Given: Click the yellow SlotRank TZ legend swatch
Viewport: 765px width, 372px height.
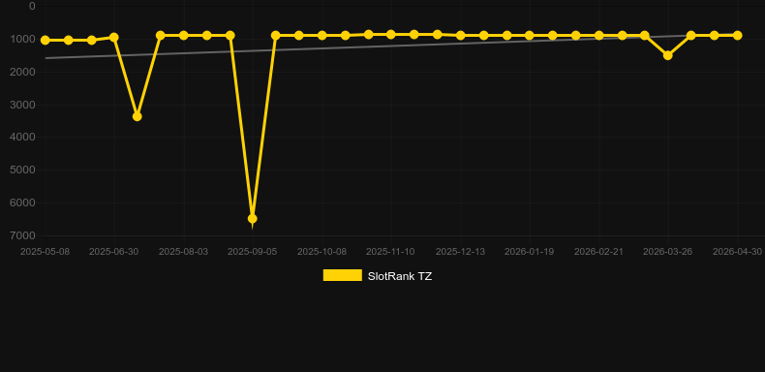Looking at the screenshot, I should tap(343, 275).
